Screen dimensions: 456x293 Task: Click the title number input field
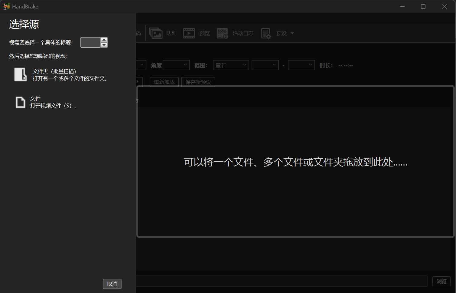click(x=90, y=42)
